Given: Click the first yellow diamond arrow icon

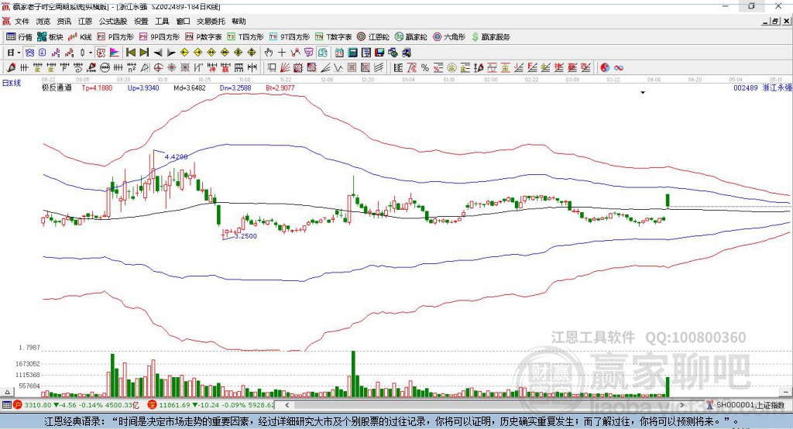Looking at the screenshot, I should (x=184, y=53).
